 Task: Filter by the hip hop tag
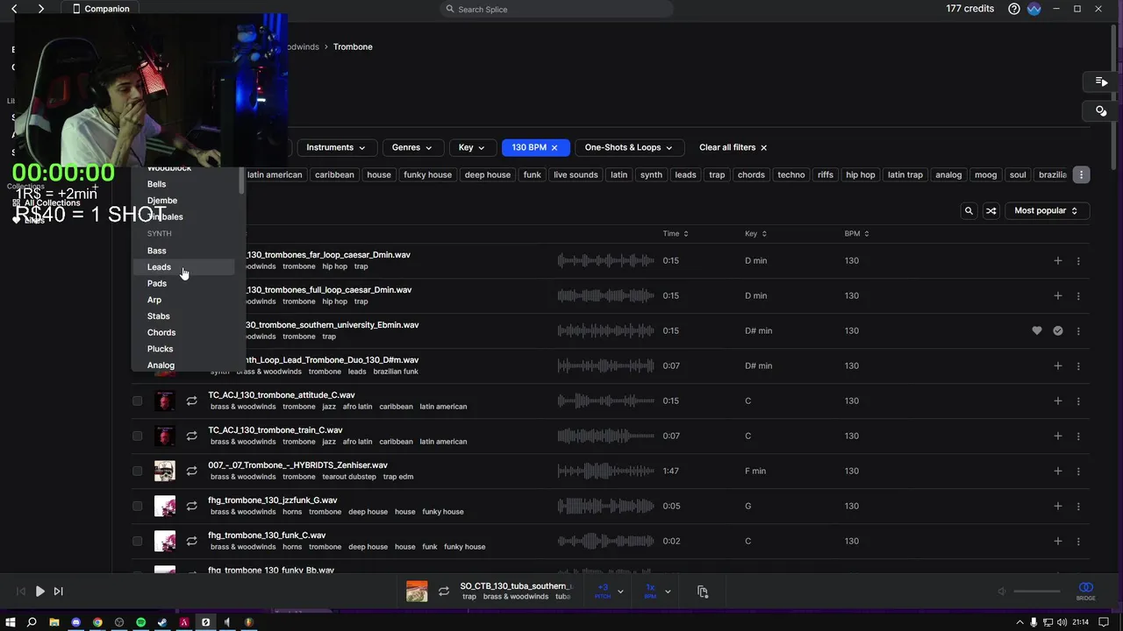coord(860,174)
